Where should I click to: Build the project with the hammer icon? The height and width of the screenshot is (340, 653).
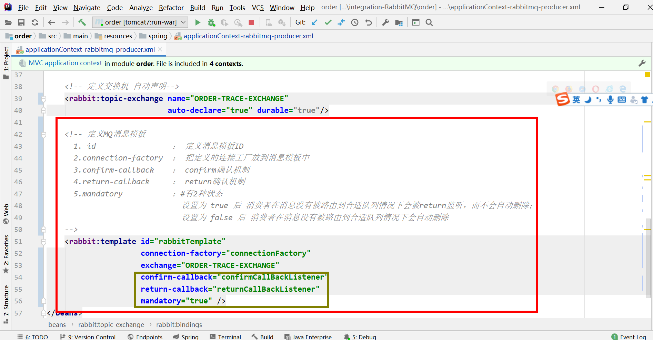coord(82,22)
